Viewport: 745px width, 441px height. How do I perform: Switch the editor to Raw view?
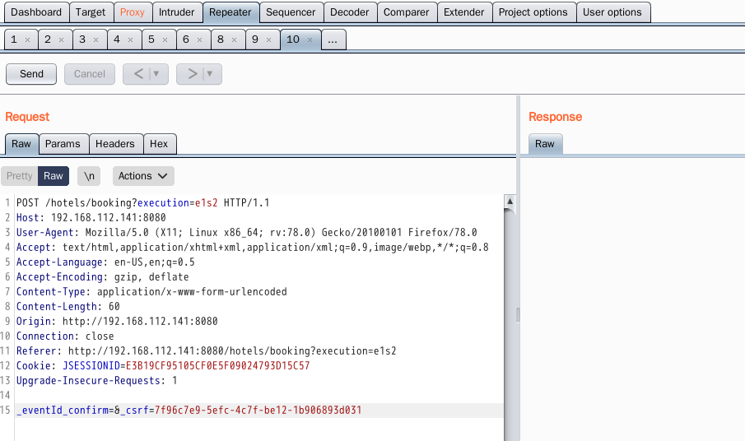click(54, 176)
